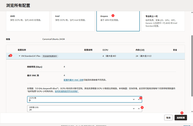Select the VM.Standard.A1.Flex radio button
193x126 pixels.
click(x=9, y=56)
